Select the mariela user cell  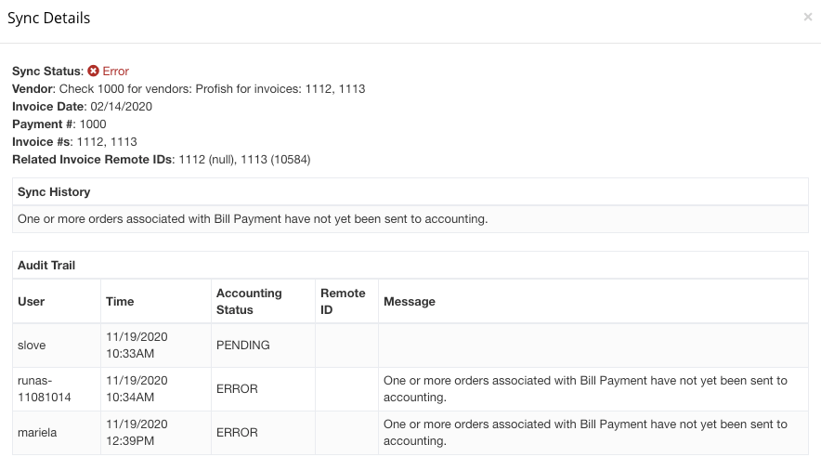tap(57, 433)
